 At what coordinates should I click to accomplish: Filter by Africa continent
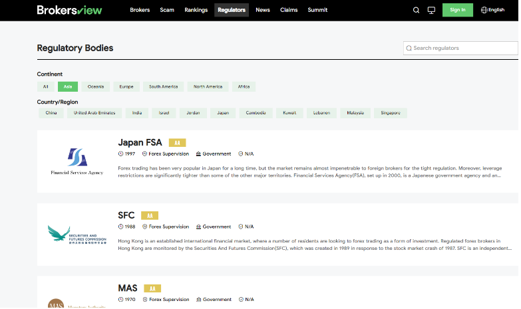(x=244, y=86)
